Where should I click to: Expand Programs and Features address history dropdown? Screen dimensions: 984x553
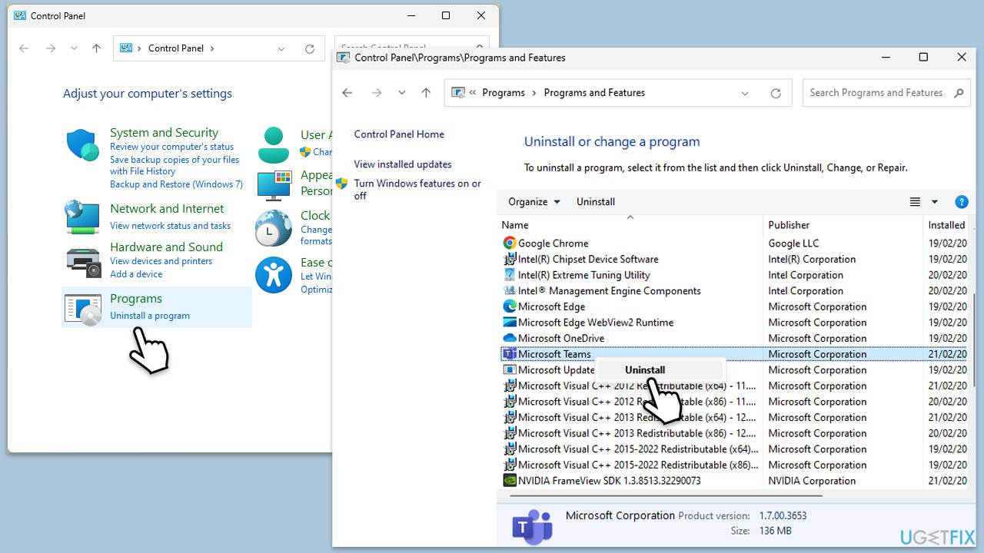(x=745, y=93)
